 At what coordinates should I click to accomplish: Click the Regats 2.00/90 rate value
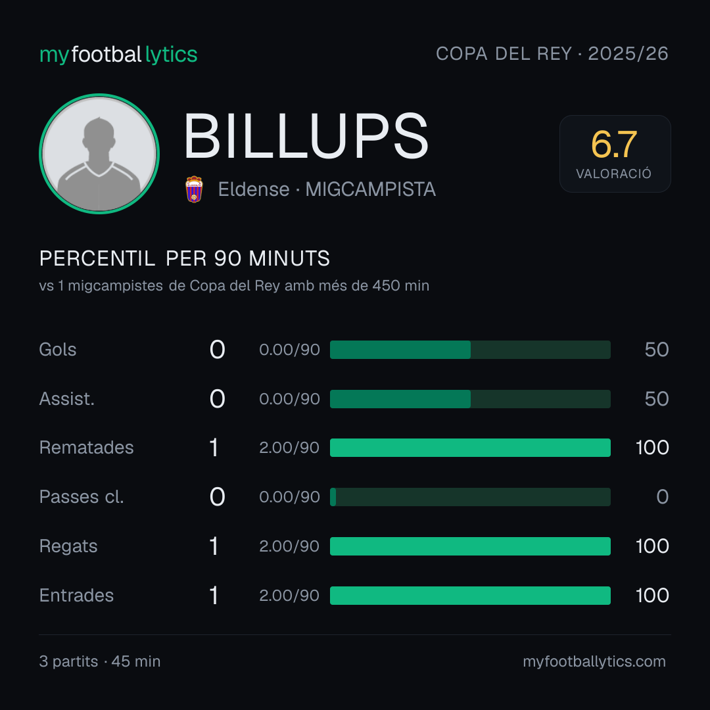click(289, 546)
